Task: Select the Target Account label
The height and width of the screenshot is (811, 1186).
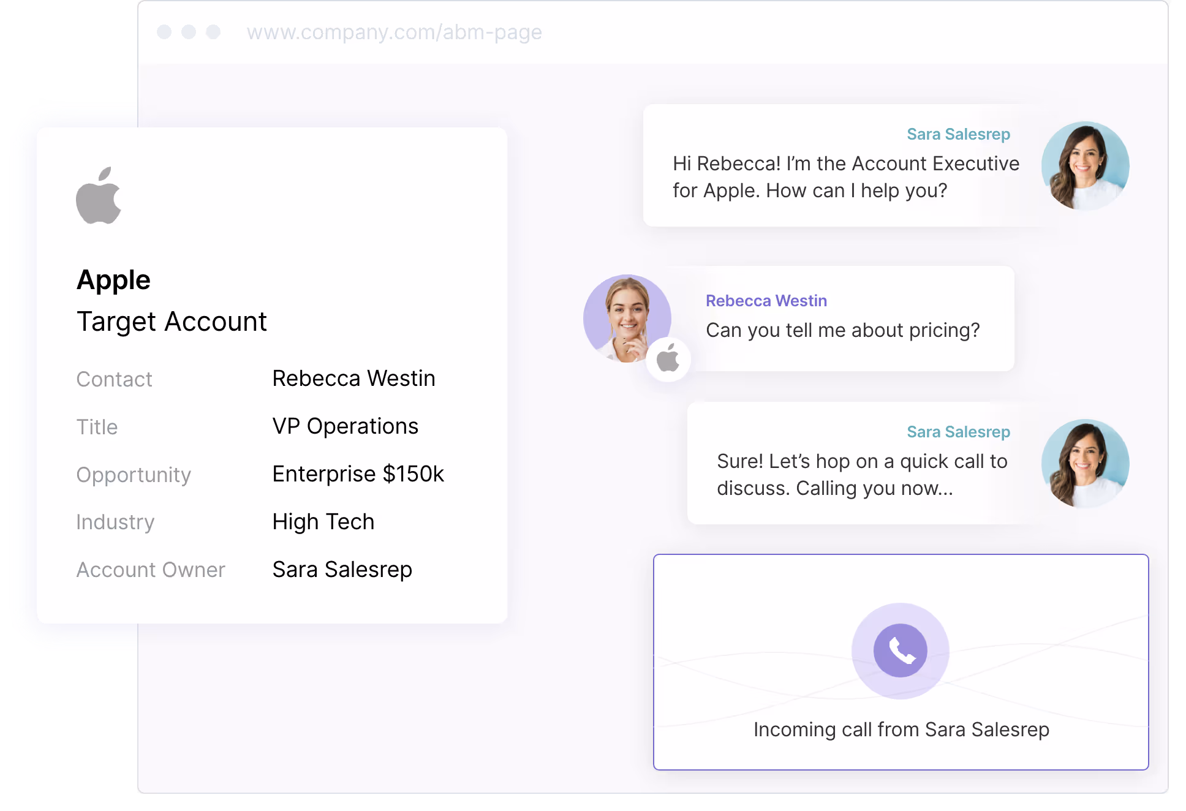Action: coord(172,322)
